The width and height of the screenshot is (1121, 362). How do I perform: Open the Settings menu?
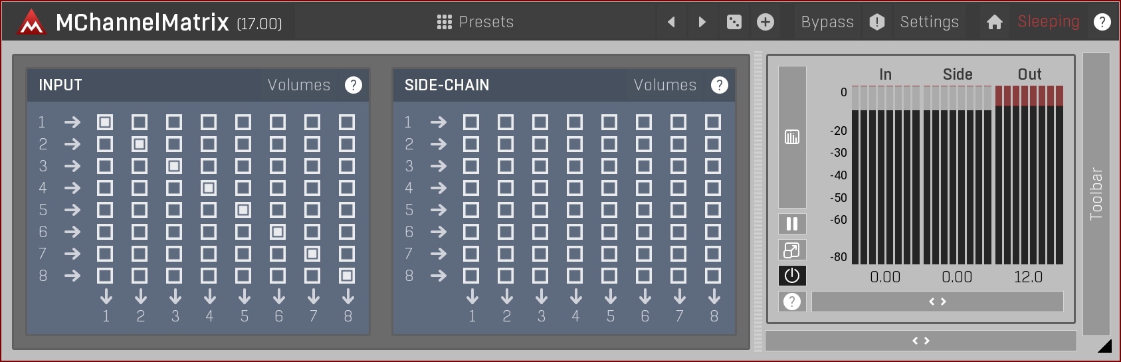(x=929, y=22)
